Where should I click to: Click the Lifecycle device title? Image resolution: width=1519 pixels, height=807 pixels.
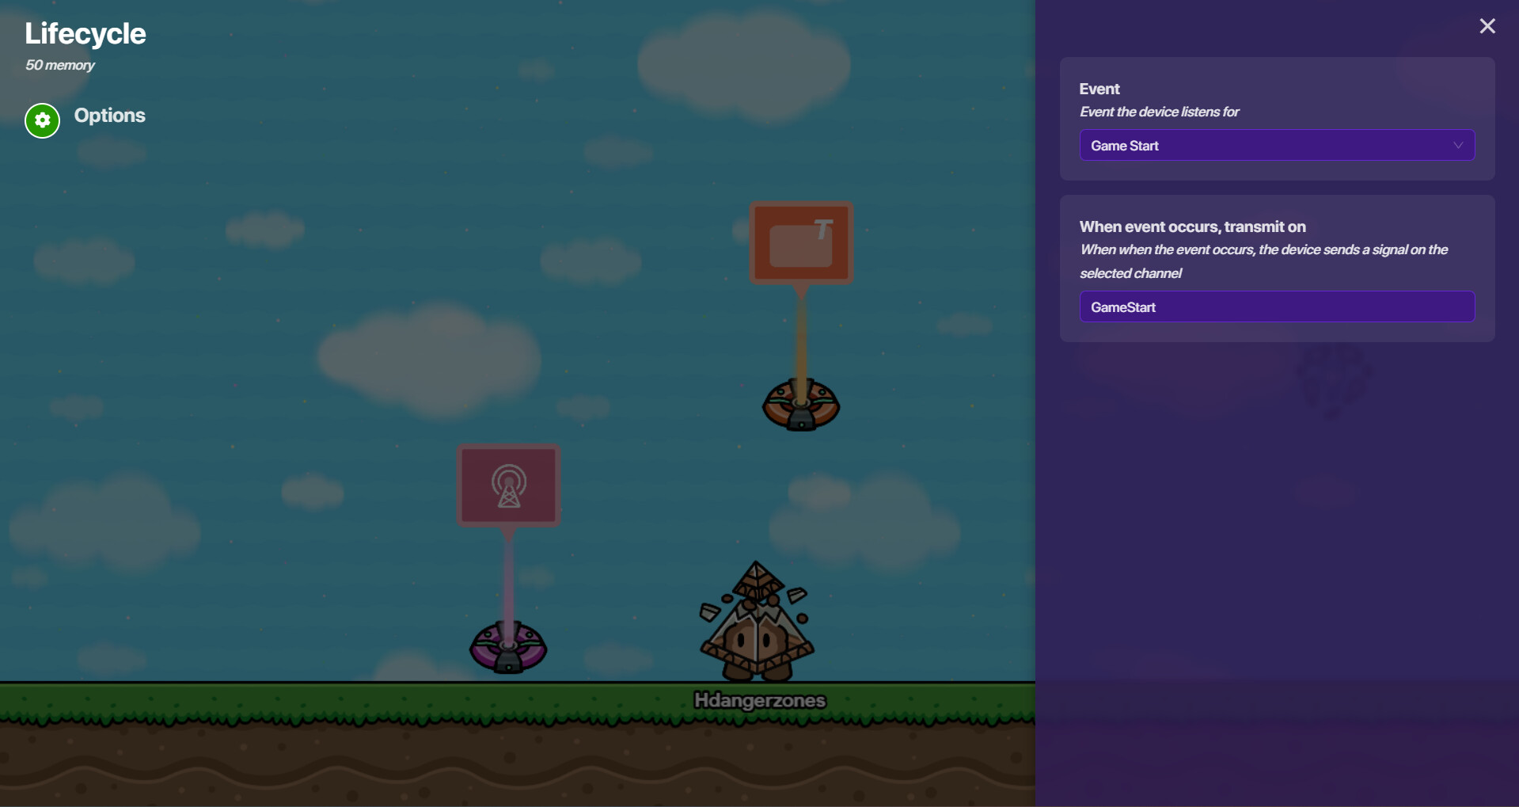point(85,34)
